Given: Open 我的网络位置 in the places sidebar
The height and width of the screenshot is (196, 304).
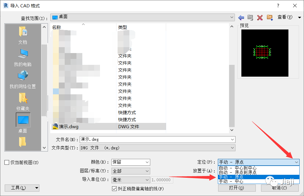Looking at the screenshot, I should click(x=23, y=79).
